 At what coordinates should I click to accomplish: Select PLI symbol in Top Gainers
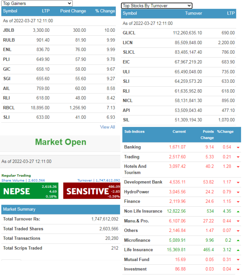6,59
